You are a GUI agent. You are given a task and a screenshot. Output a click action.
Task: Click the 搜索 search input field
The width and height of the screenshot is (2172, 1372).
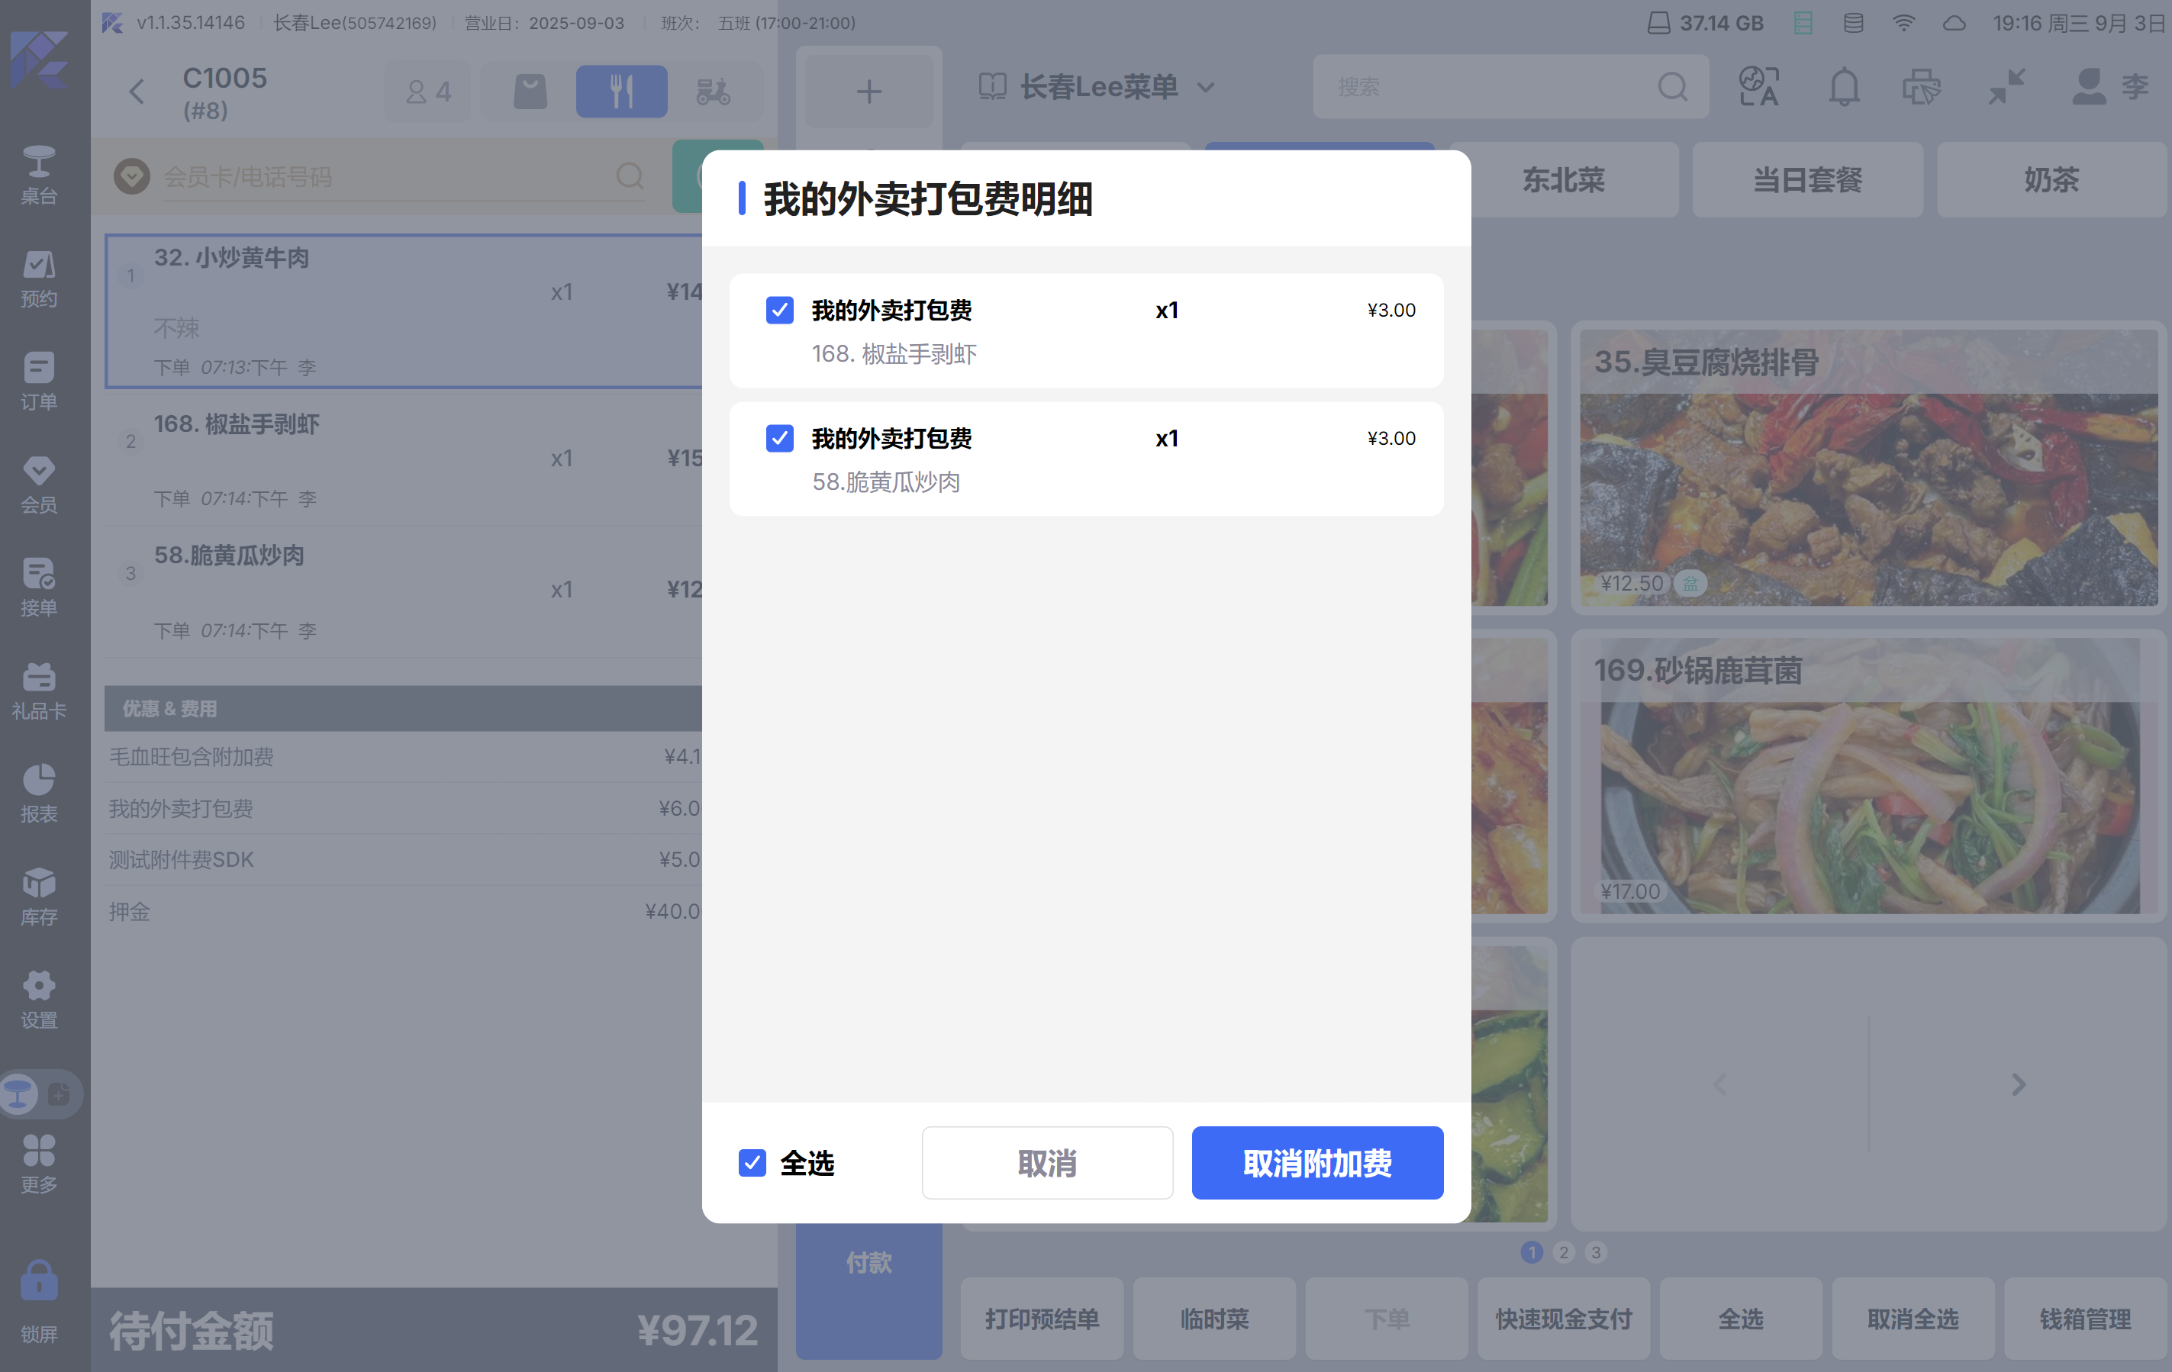point(1488,88)
